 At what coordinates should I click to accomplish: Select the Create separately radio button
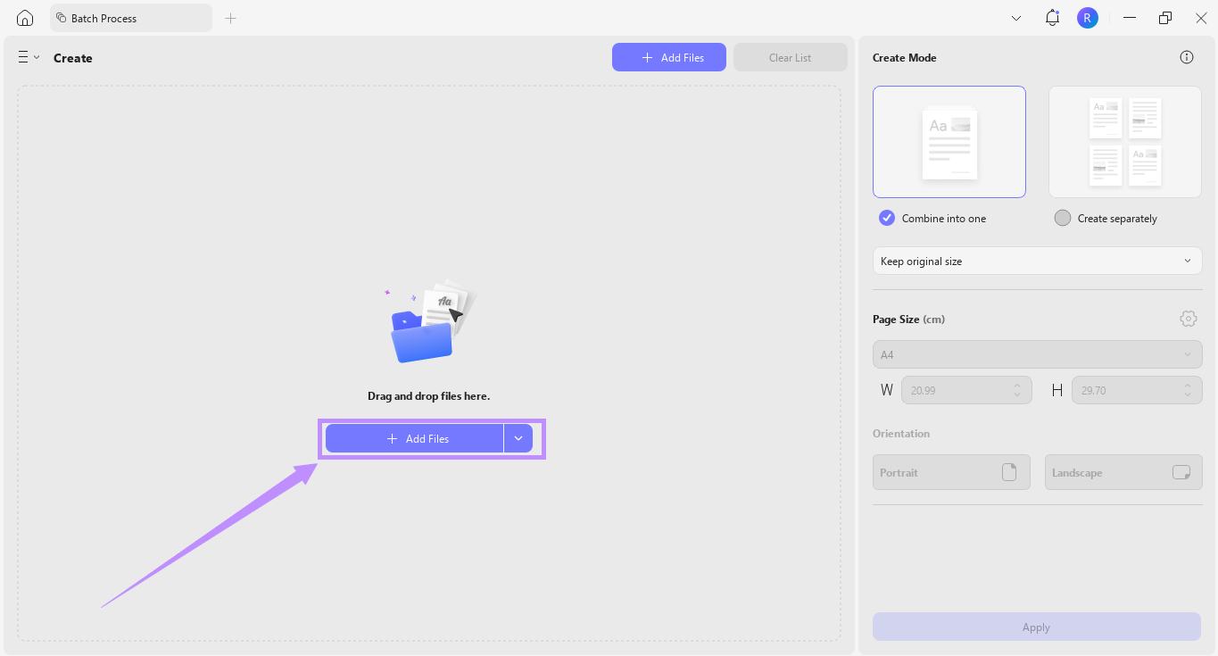tap(1062, 218)
